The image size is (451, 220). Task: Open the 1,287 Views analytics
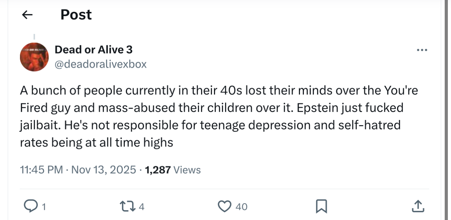[x=173, y=170]
